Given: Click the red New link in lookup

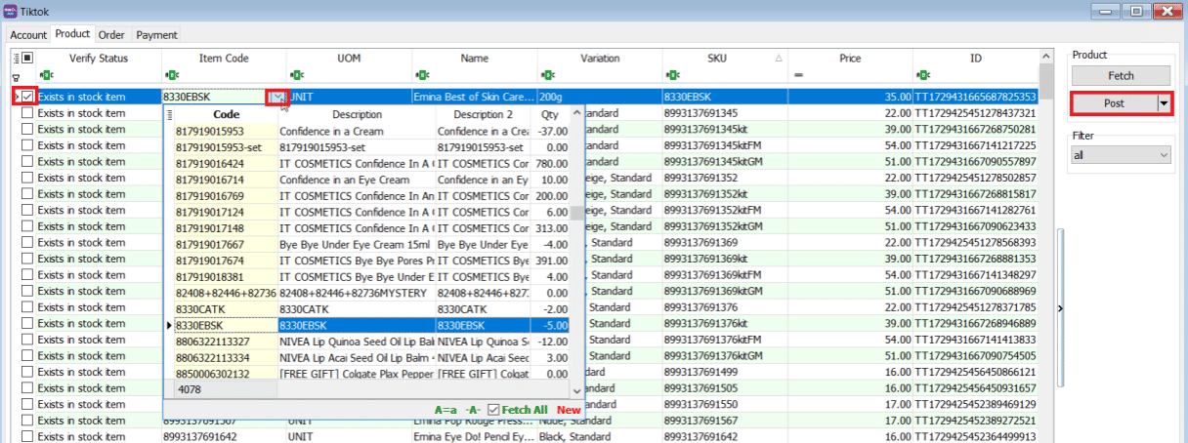Looking at the screenshot, I should pyautogui.click(x=569, y=410).
